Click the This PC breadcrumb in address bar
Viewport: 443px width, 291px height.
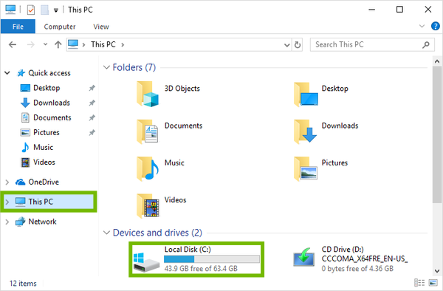(x=103, y=44)
